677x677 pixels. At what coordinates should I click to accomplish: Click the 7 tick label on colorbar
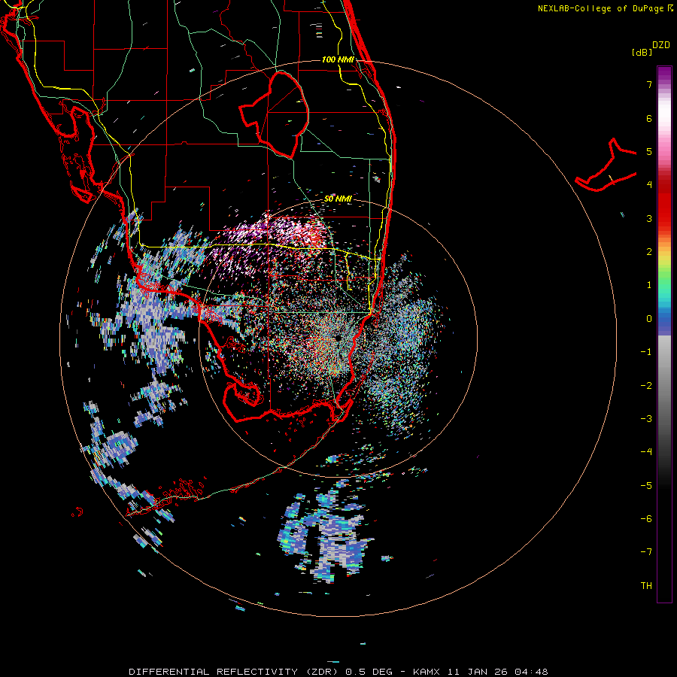coord(649,84)
